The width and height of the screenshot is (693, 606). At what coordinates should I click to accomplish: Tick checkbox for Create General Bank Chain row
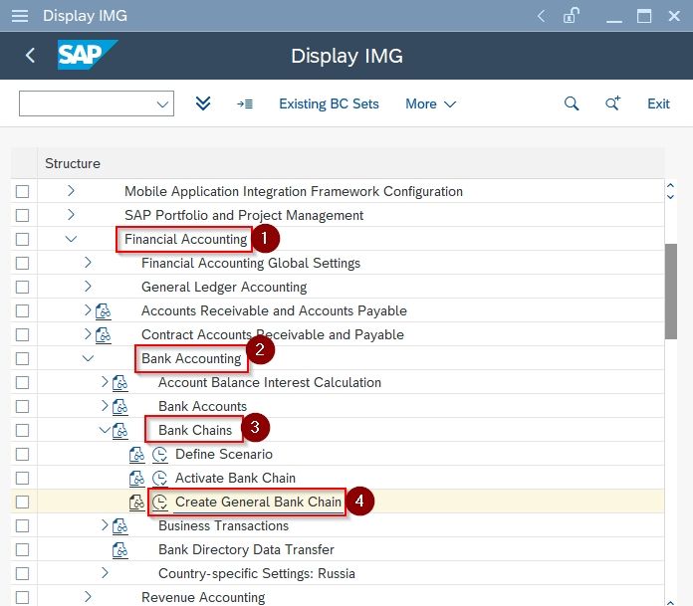pos(22,502)
